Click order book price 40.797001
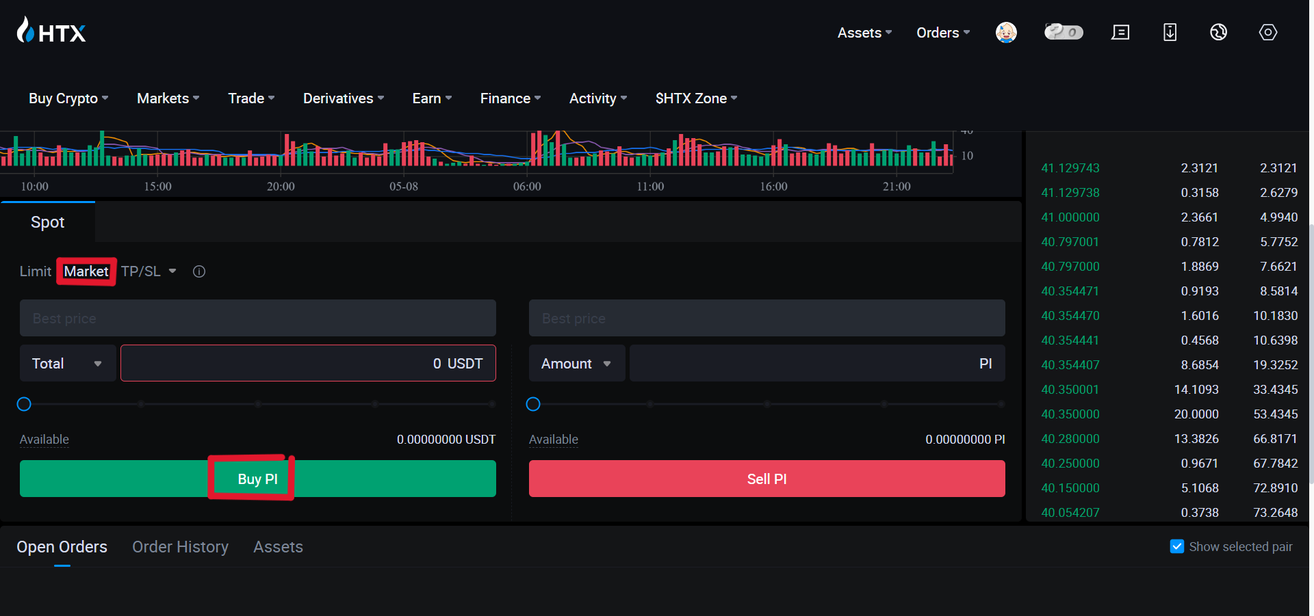 point(1070,241)
